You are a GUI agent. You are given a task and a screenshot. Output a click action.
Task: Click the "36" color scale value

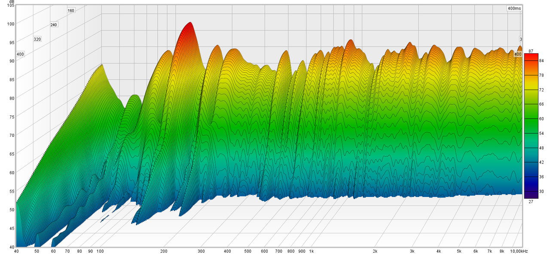tap(541, 177)
